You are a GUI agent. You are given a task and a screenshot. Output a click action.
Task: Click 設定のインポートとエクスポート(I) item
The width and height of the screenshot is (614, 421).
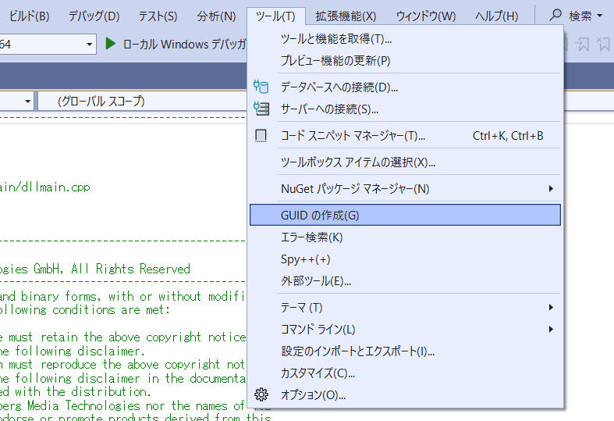tap(357, 351)
